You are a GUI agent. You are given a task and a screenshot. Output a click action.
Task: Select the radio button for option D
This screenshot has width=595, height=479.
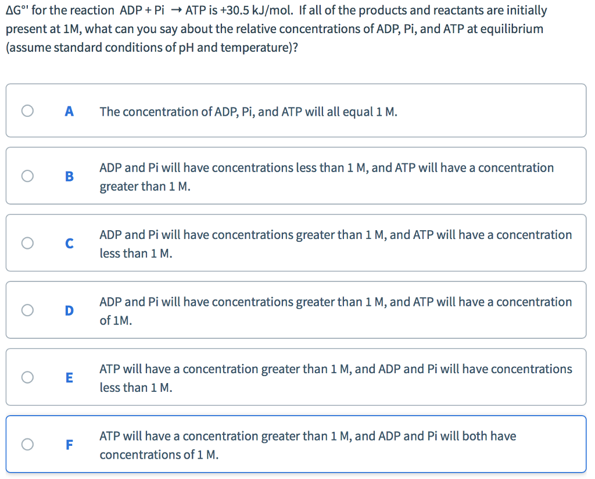tap(27, 310)
